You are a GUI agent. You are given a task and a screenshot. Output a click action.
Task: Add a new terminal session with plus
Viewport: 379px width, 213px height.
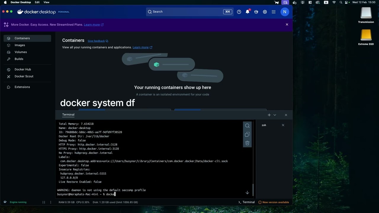(x=269, y=115)
